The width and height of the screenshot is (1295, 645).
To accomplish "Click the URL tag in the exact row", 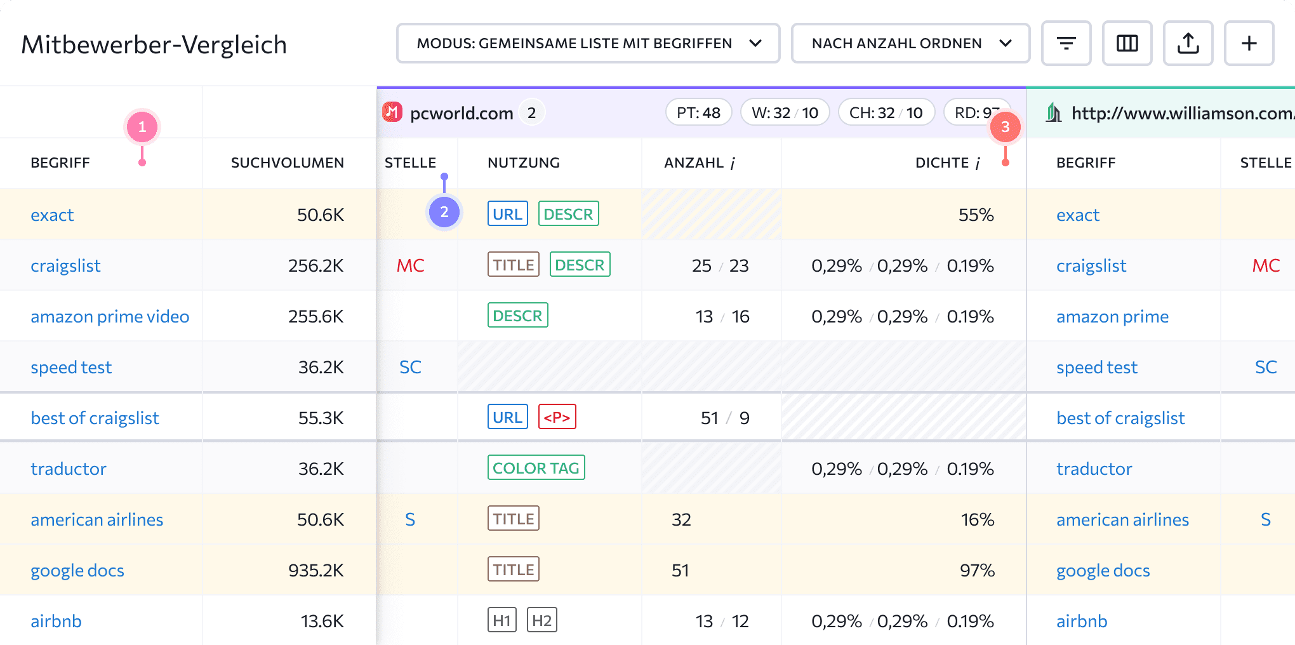I will (508, 214).
